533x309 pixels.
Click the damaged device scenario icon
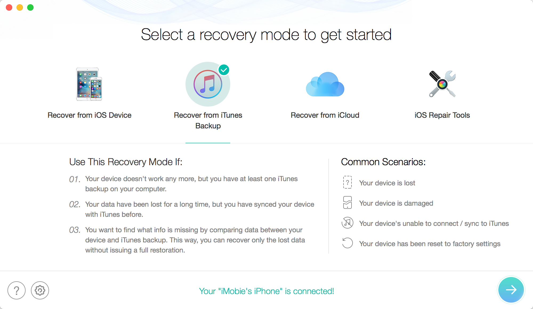click(x=347, y=203)
